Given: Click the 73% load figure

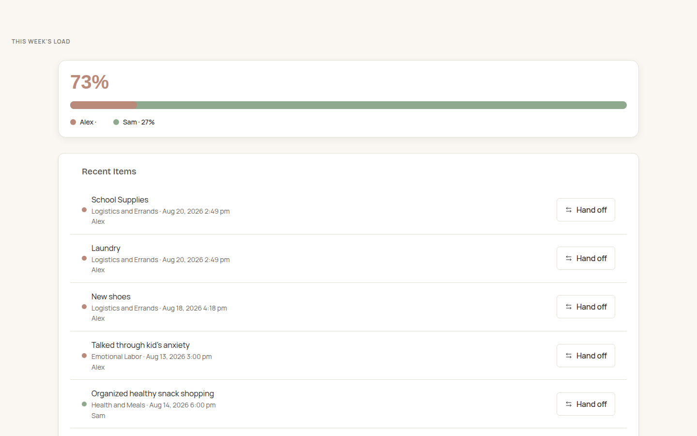Looking at the screenshot, I should [90, 82].
